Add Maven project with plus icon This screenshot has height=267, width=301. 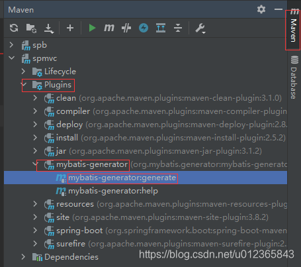[70, 28]
